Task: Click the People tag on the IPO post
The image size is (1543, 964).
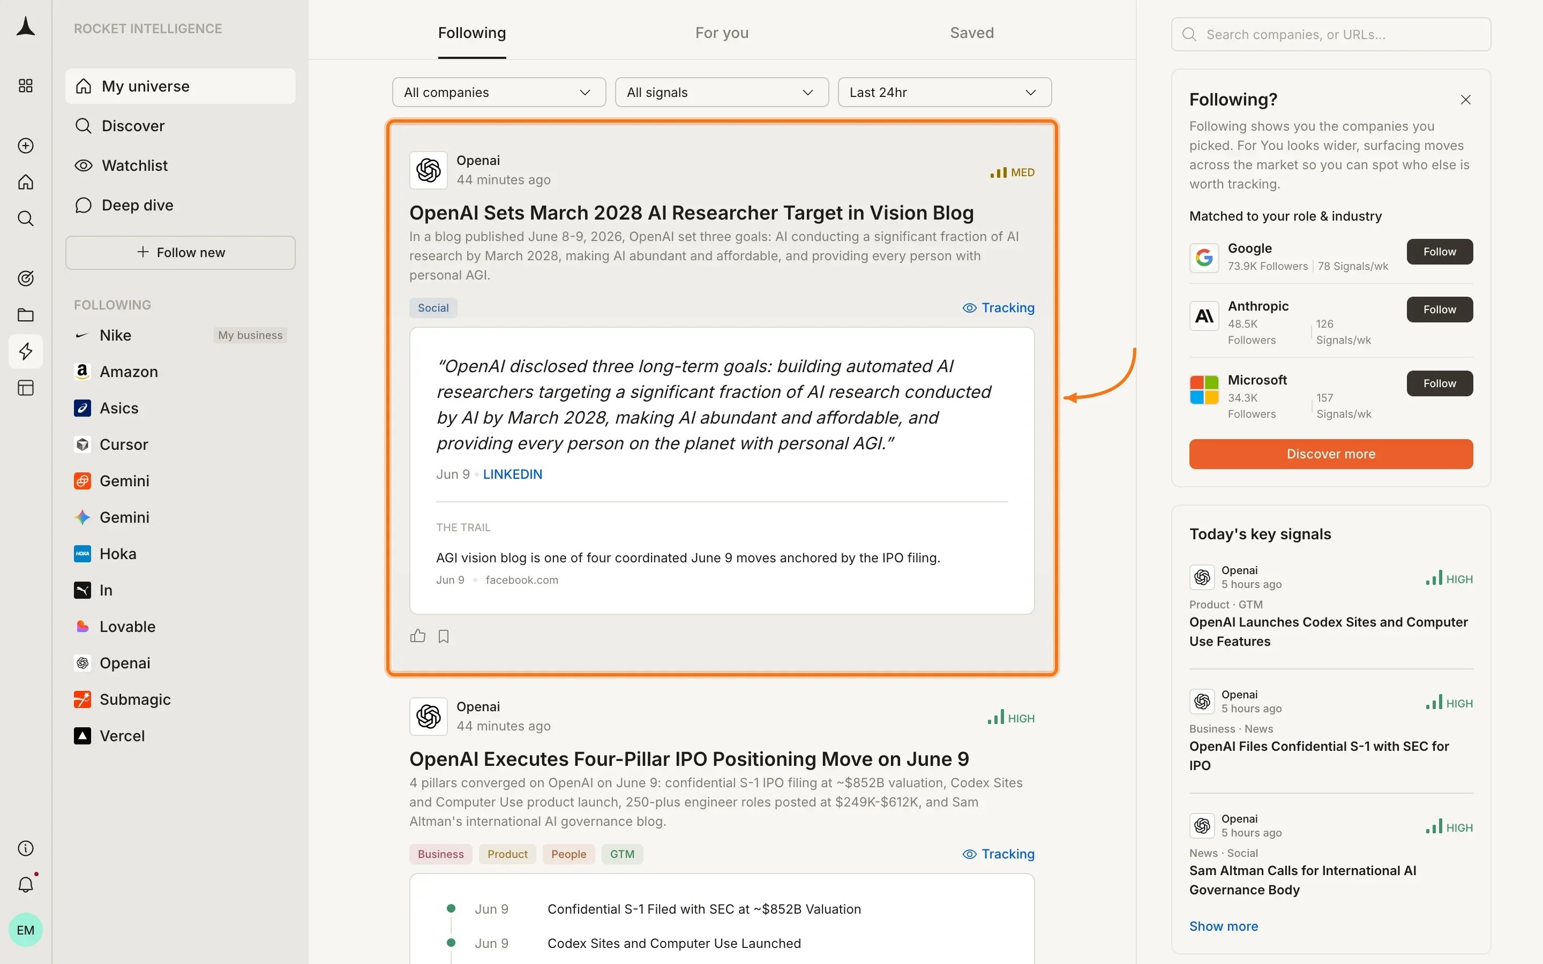Action: point(568,854)
